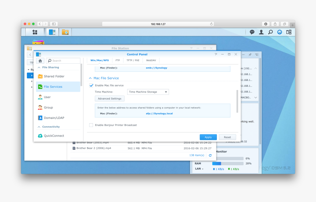Go back in Safari
Screen dimensions: 316x202
point(40,24)
